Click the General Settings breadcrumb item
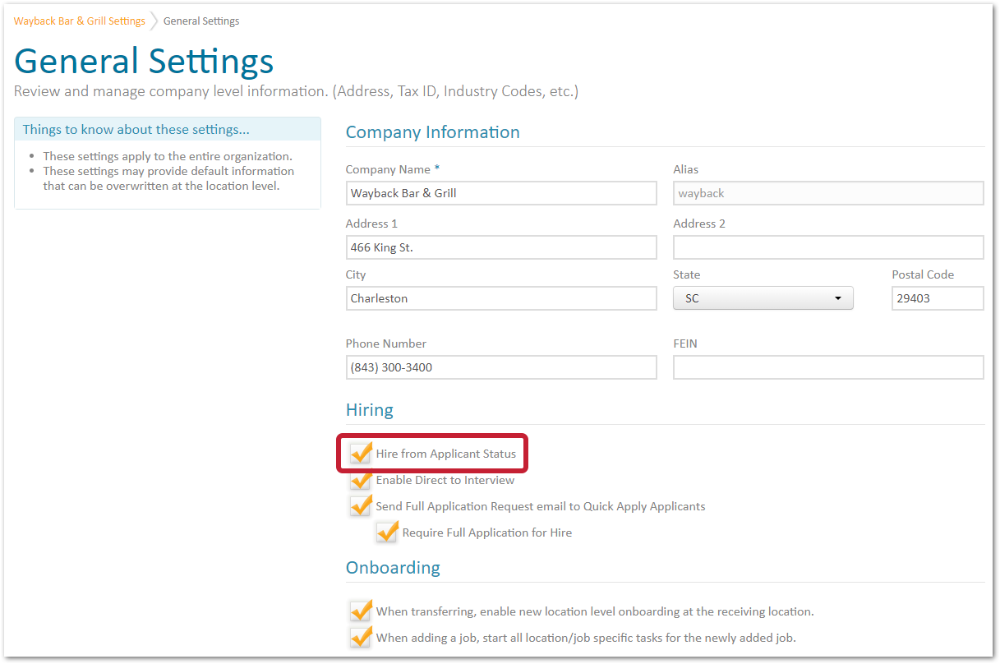1000x664 pixels. click(200, 21)
